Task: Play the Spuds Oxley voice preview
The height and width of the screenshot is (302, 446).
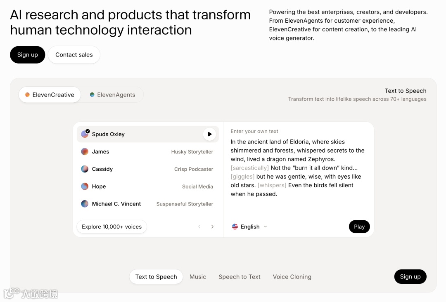Action: click(209, 134)
